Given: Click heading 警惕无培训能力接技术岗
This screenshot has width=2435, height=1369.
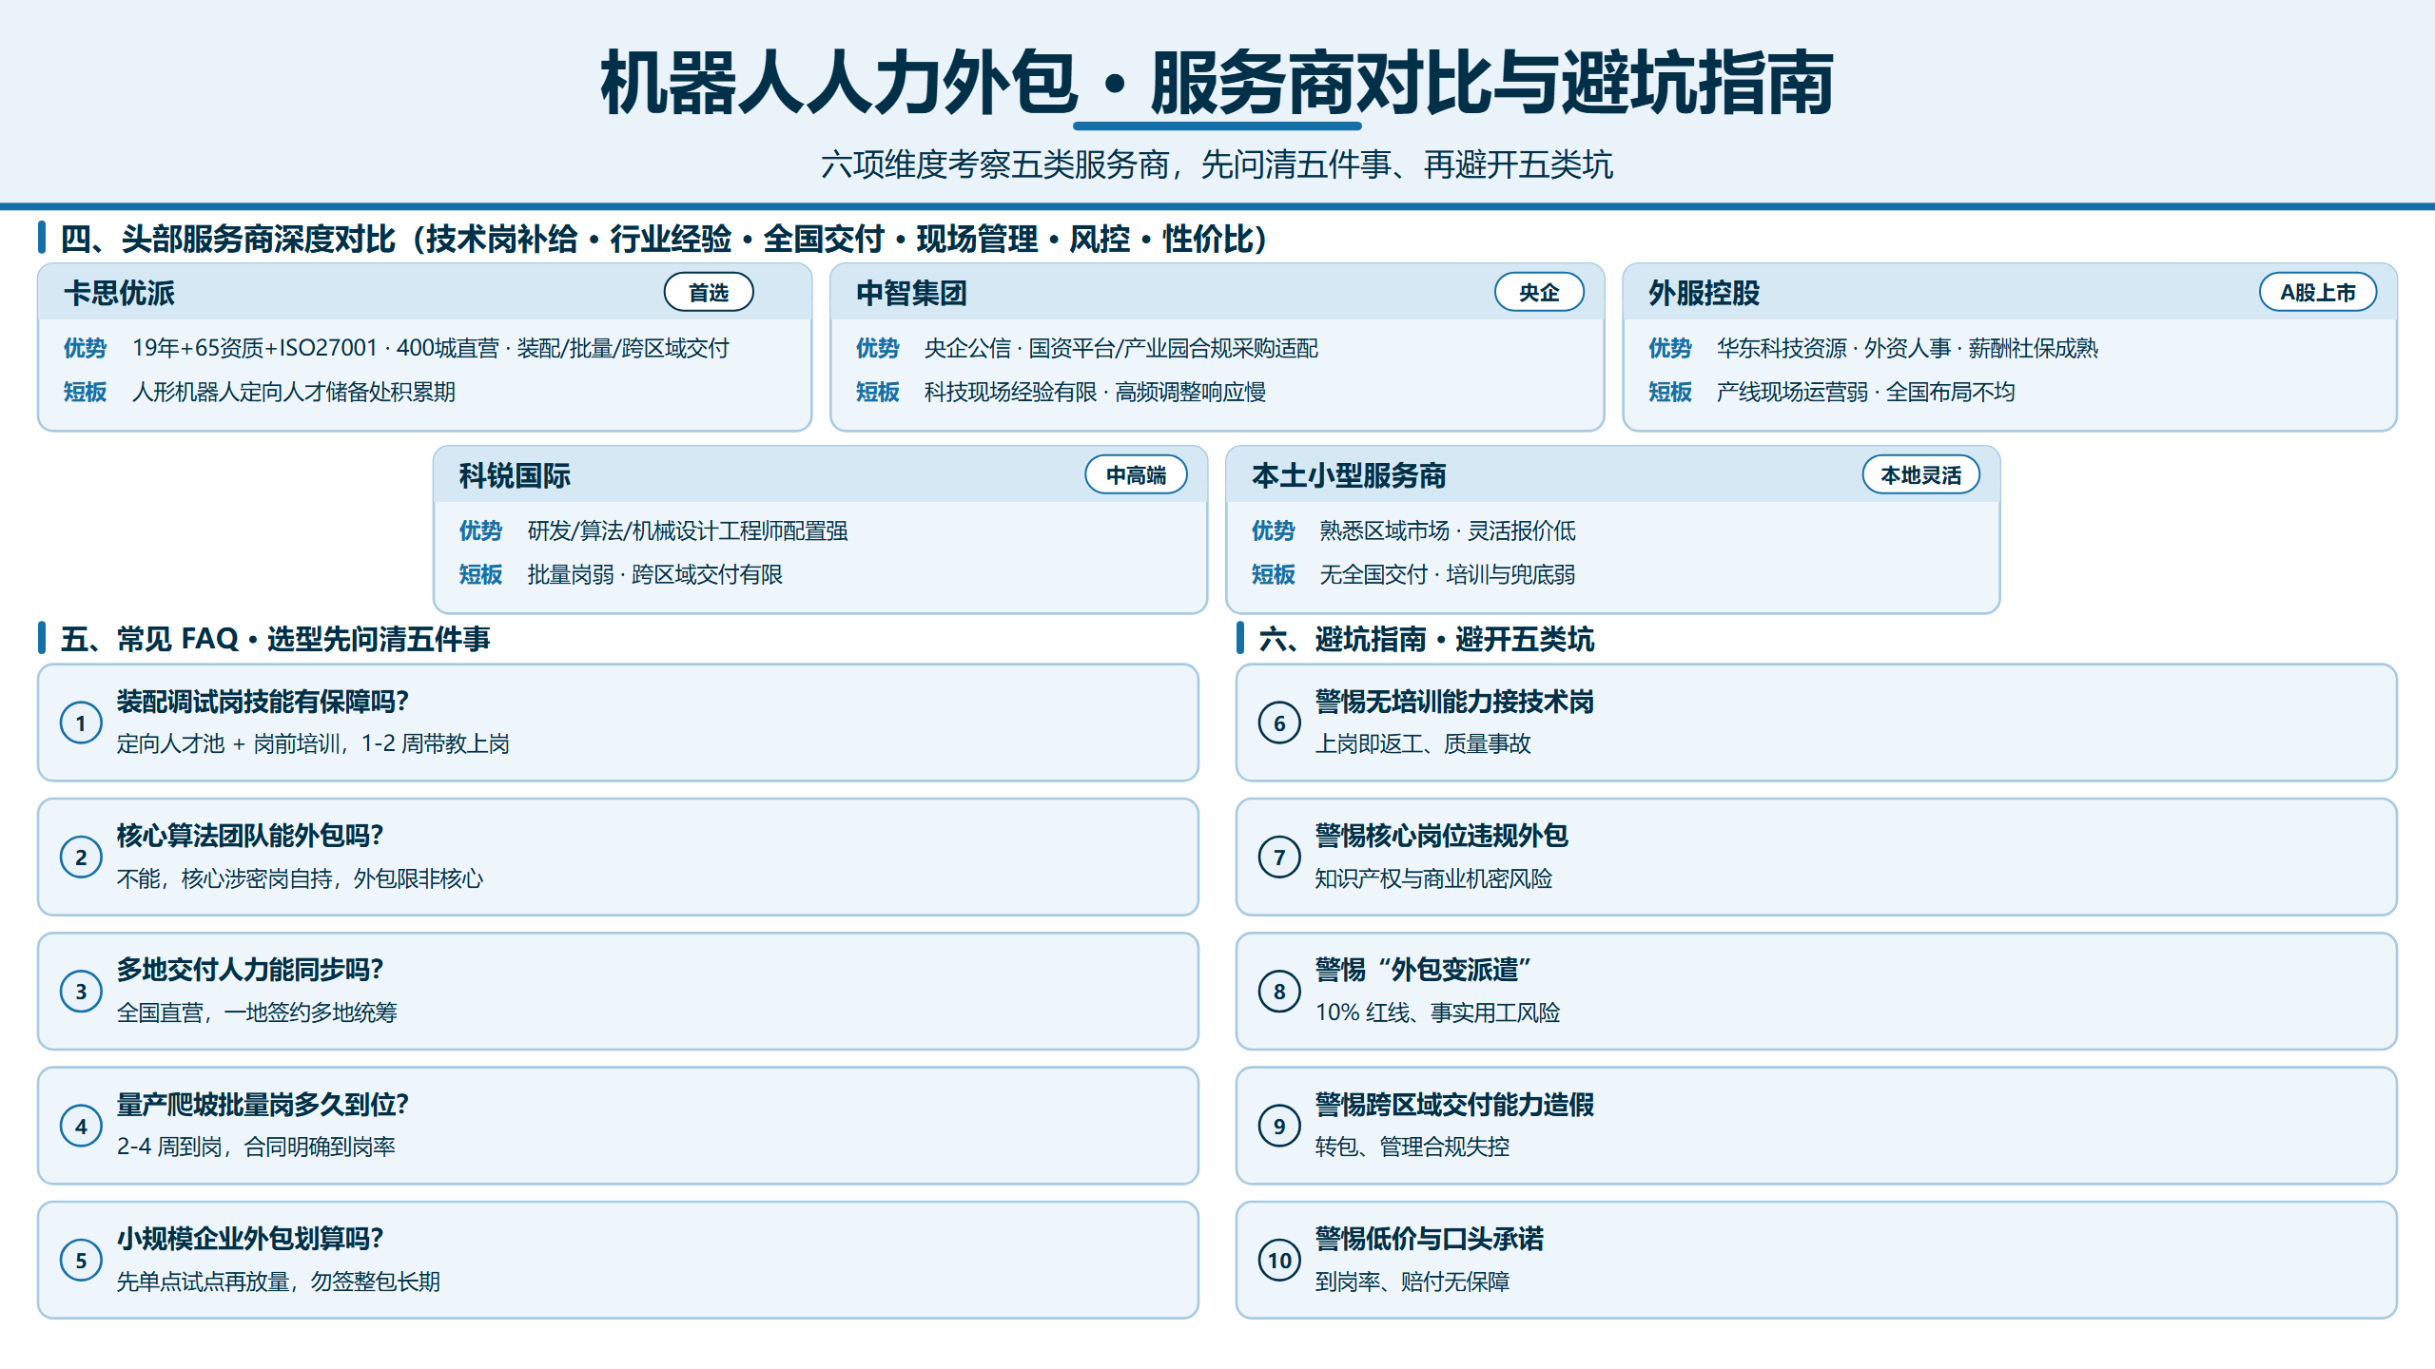Looking at the screenshot, I should point(1454,702).
